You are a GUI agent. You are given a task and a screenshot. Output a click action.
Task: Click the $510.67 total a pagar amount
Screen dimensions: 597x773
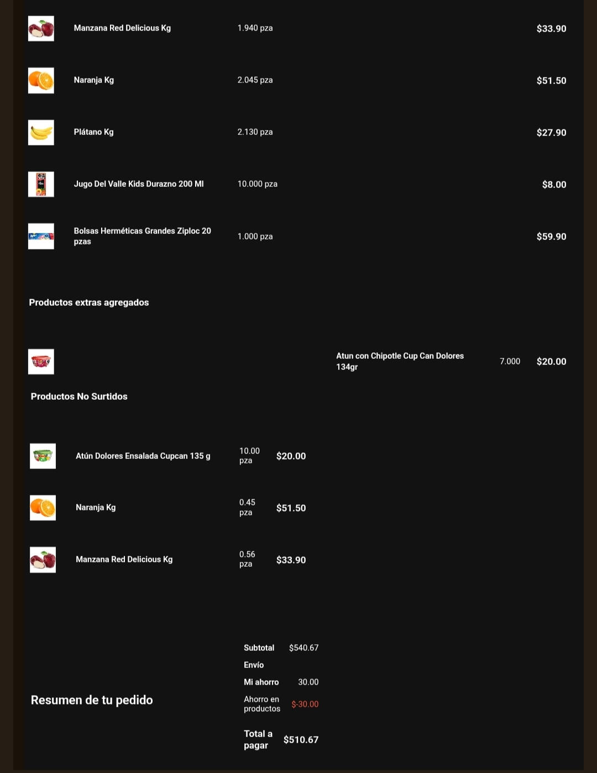[x=301, y=740]
